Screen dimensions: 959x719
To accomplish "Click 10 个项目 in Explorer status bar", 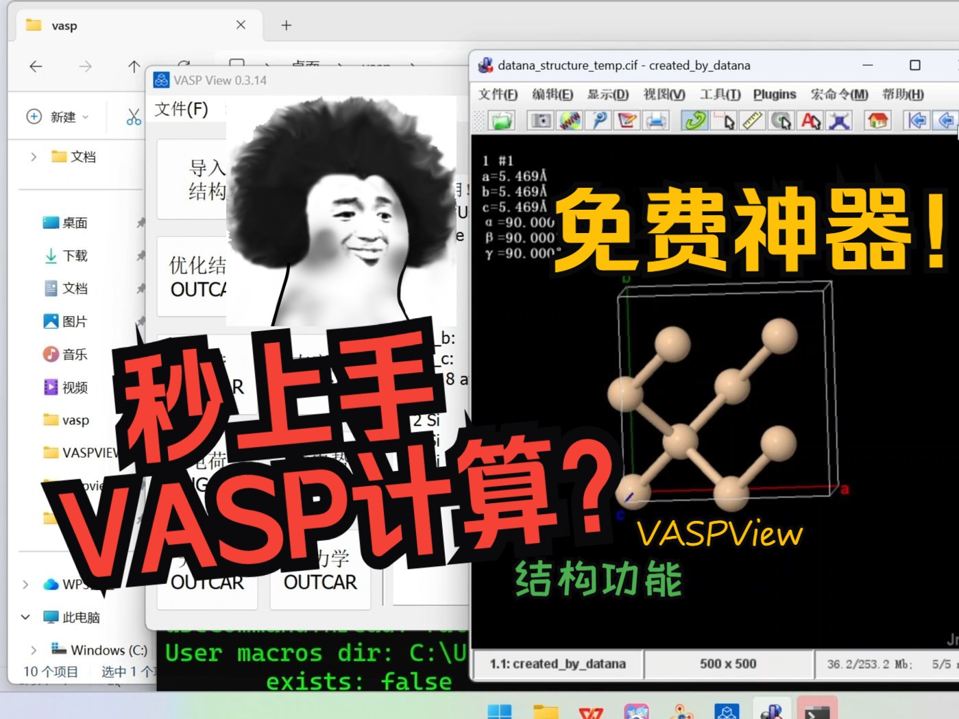I will 51,672.
